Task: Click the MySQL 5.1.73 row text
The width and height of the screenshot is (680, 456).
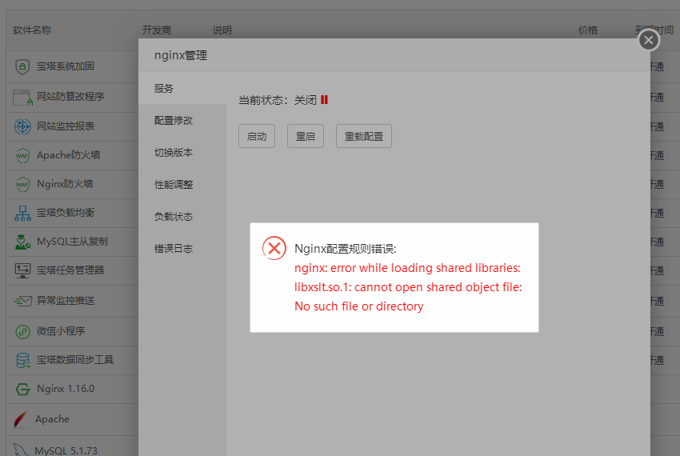Action: (x=66, y=450)
